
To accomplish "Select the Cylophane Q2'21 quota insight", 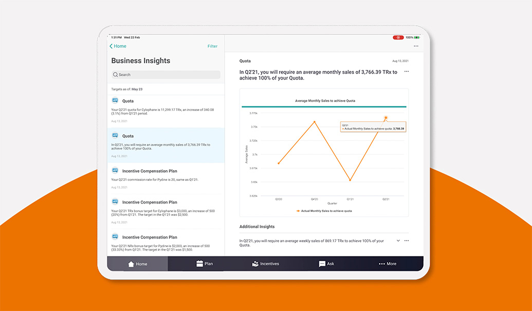I will point(166,110).
